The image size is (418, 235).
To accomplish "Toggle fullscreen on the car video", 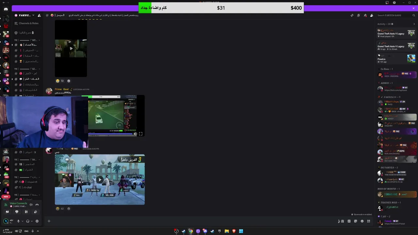I will (x=141, y=134).
